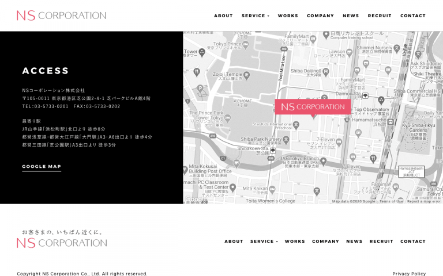This screenshot has height=276, width=443.
Task: Click the Star Kids International Preschool pin
Action: [296, 125]
